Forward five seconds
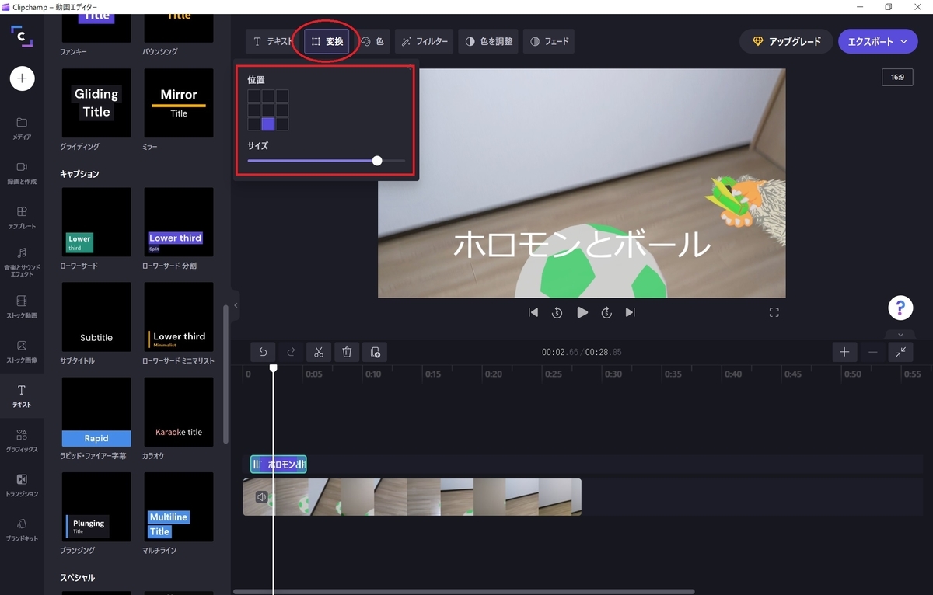Screen dimensions: 933x595 pyautogui.click(x=606, y=312)
